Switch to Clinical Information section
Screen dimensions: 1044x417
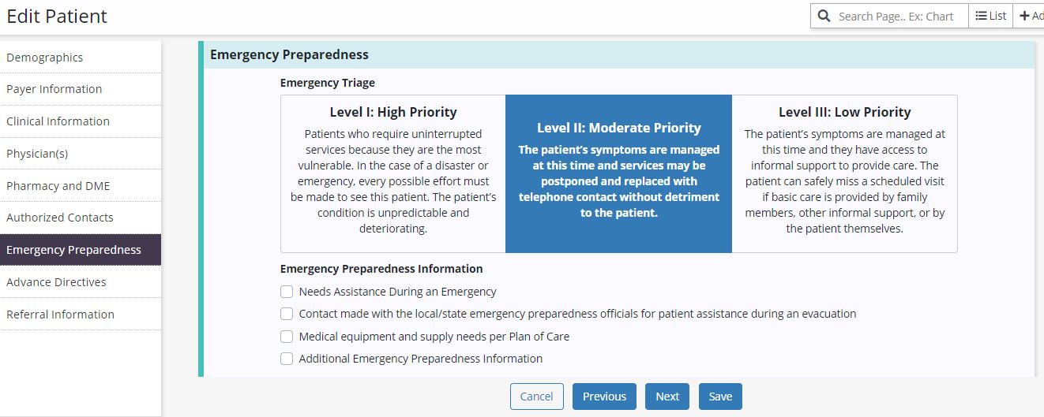[x=58, y=121]
